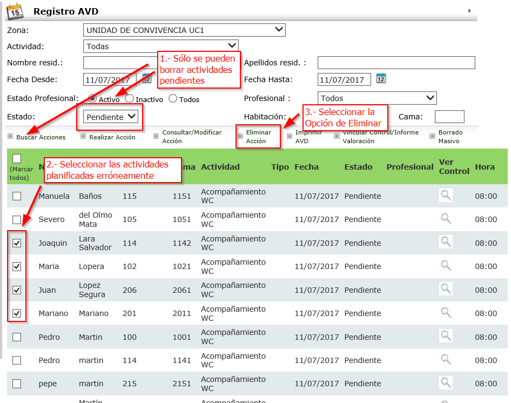The height and width of the screenshot is (403, 511).
Task: Click the Eliminar Acción option
Action: coord(258,137)
